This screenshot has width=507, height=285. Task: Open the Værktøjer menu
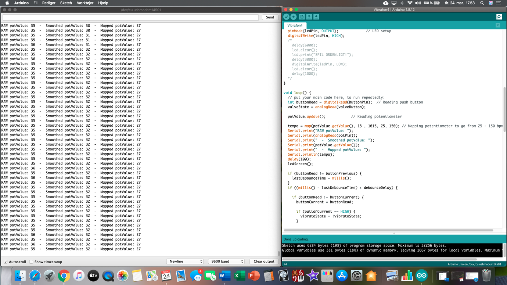point(85,3)
